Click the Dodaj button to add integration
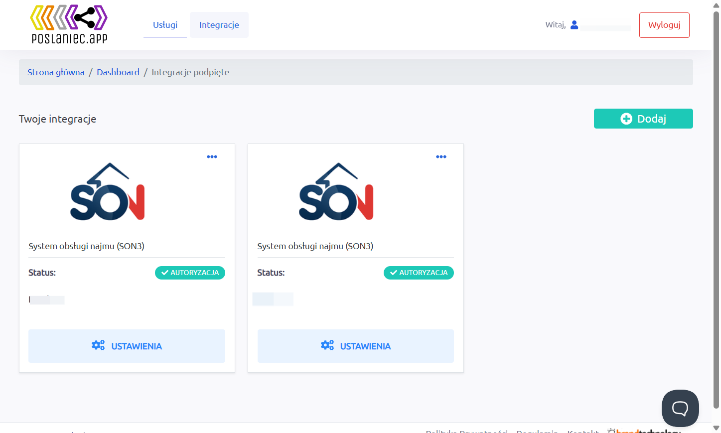 643,119
